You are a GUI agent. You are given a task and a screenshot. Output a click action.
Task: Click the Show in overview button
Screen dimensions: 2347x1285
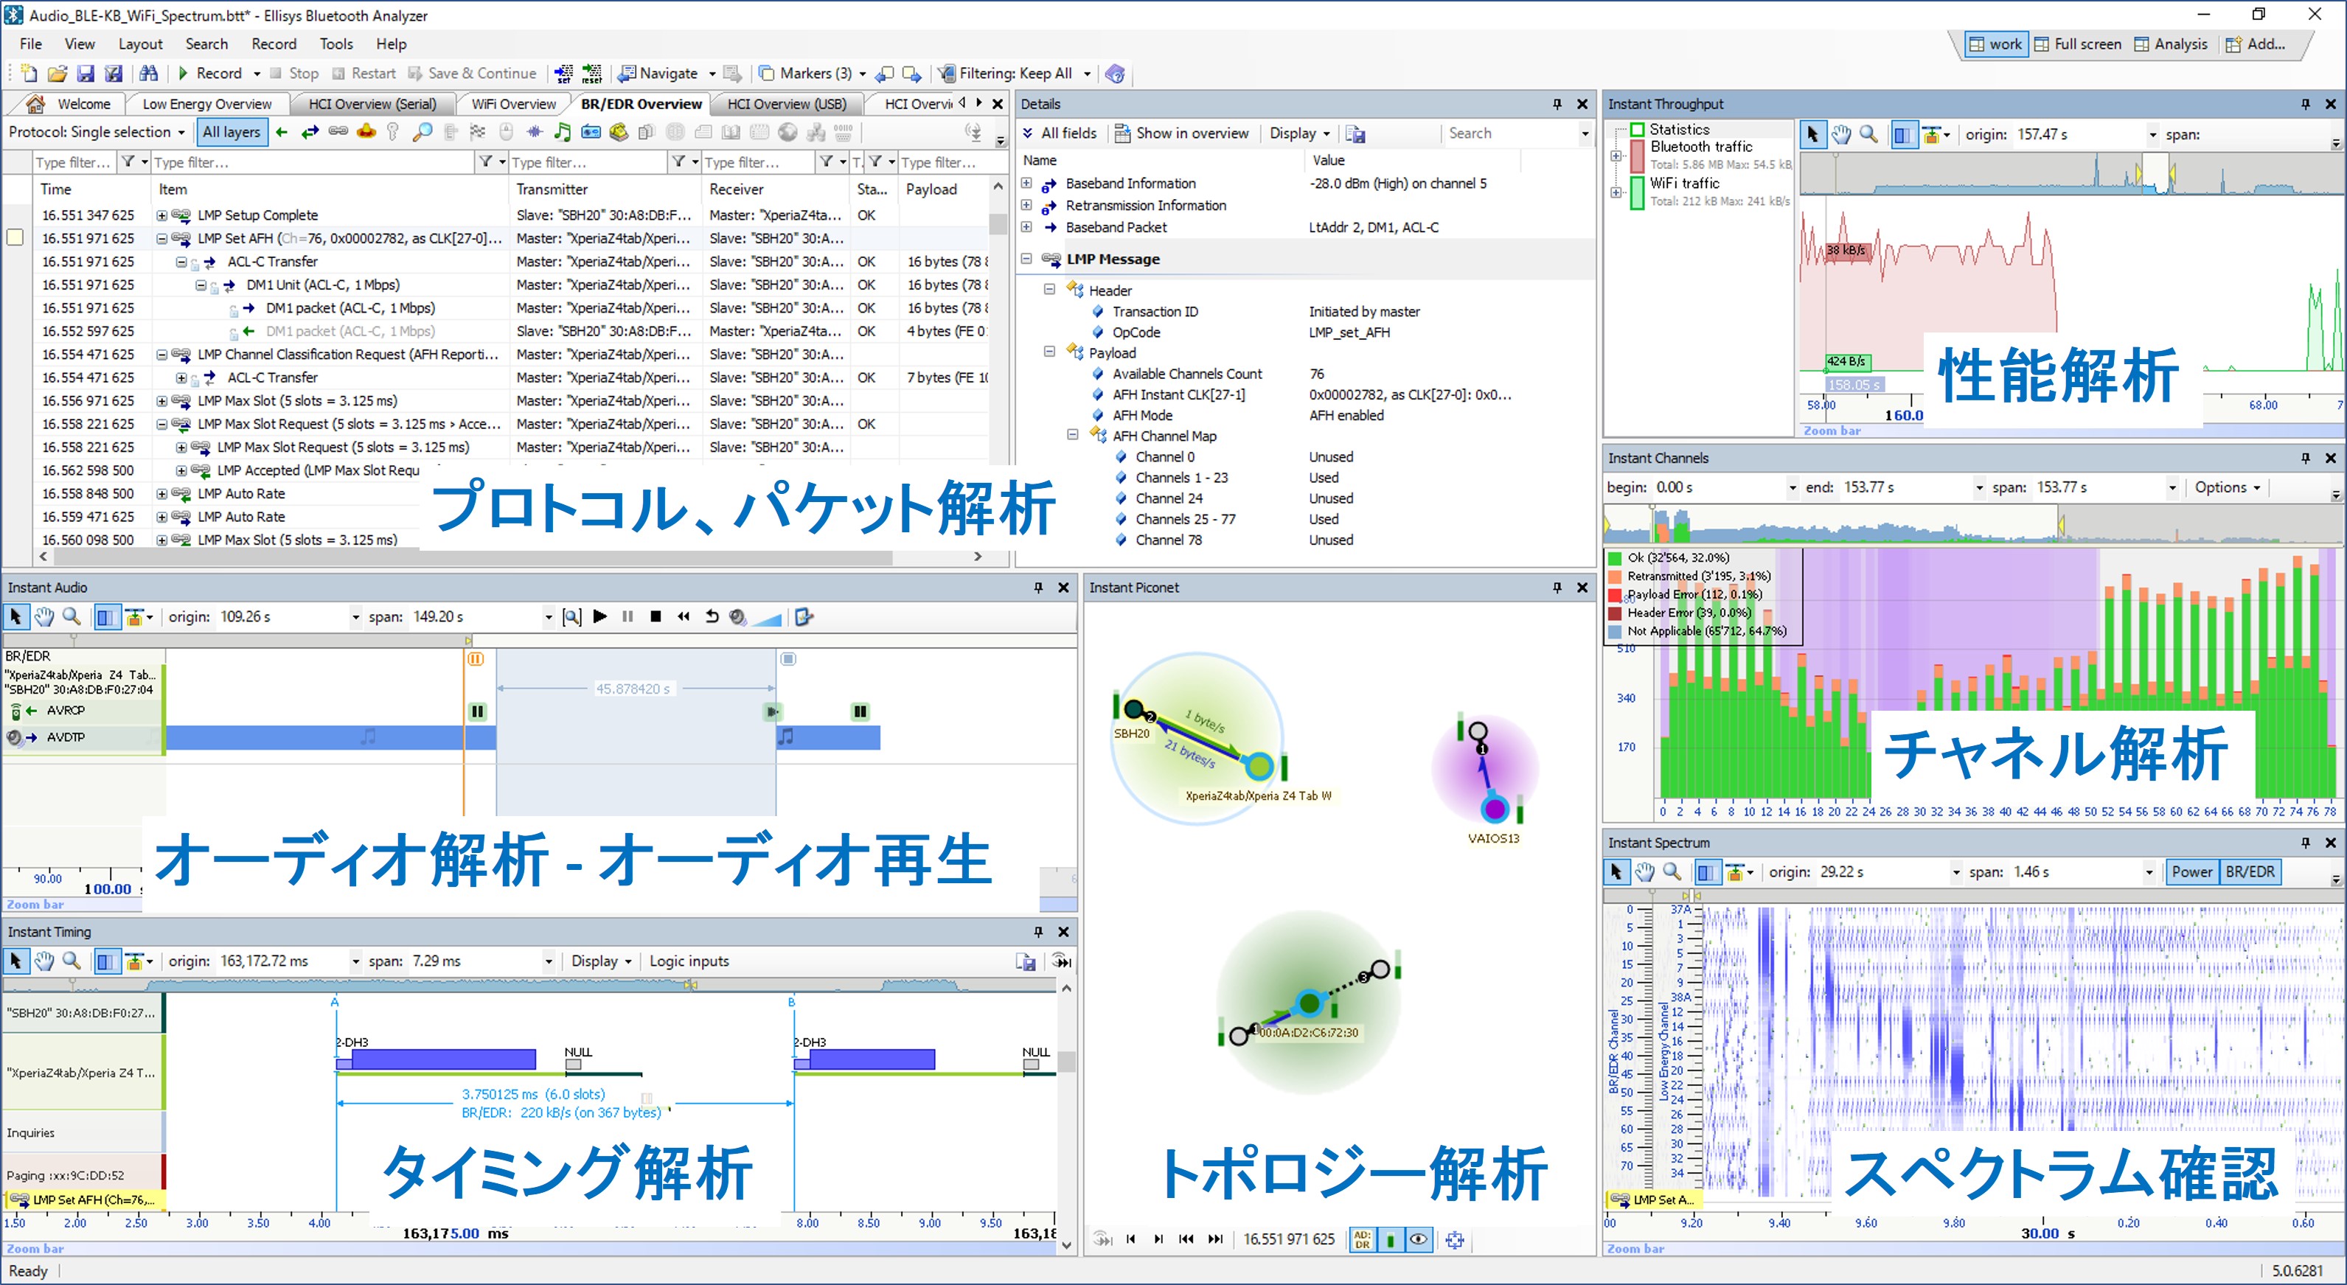(x=1181, y=133)
